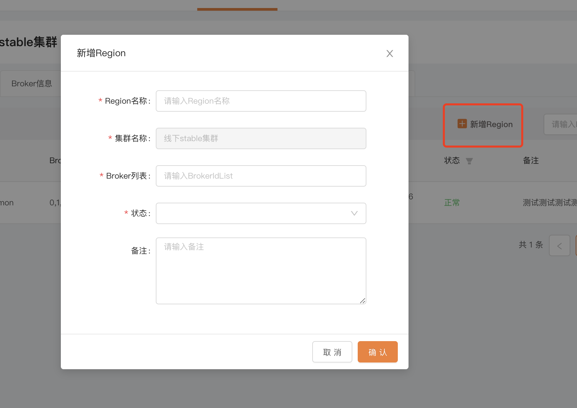Close the 新增Region dialog with the X icon
Image resolution: width=577 pixels, height=408 pixels.
click(389, 54)
